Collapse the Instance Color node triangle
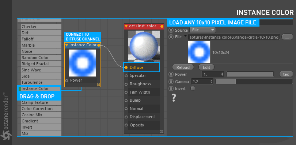The height and width of the screenshot is (145, 296). tap(67, 45)
